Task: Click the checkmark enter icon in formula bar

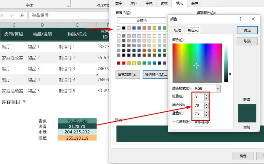Action: tap(12, 15)
